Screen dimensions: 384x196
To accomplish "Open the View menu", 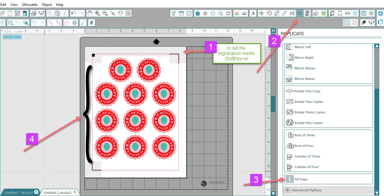I will [x=14, y=5].
